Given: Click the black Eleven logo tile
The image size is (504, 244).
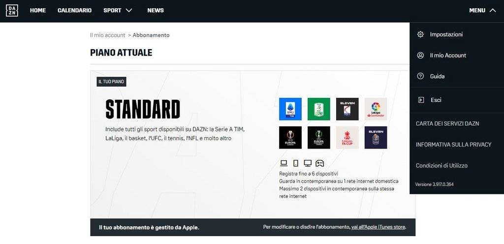Looking at the screenshot, I should 347,109.
